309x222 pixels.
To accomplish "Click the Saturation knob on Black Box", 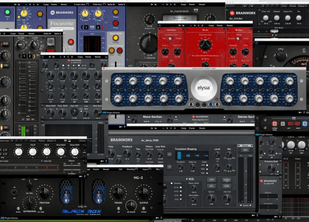I will tap(30, 203).
